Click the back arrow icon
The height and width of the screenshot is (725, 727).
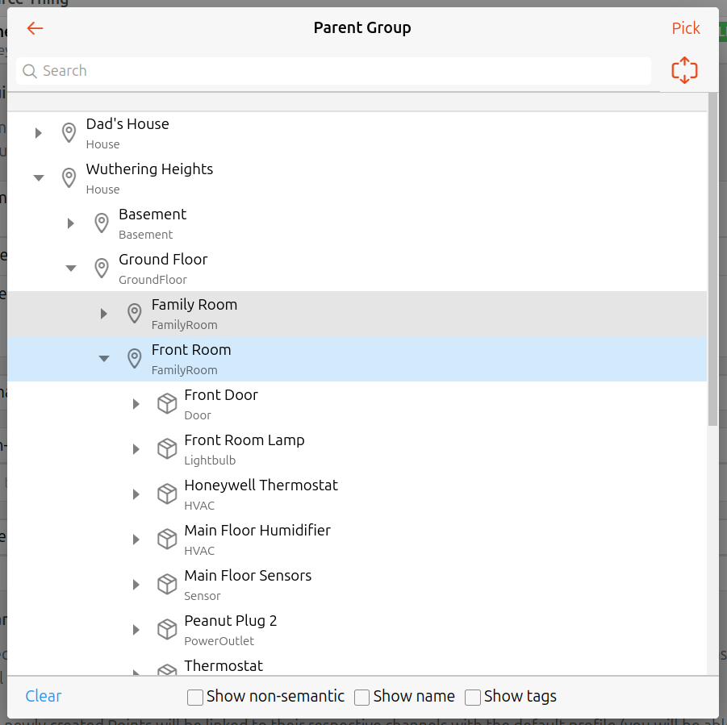pos(35,28)
